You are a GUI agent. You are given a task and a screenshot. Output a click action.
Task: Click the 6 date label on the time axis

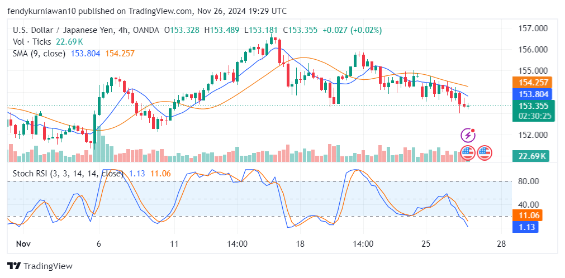point(99,244)
